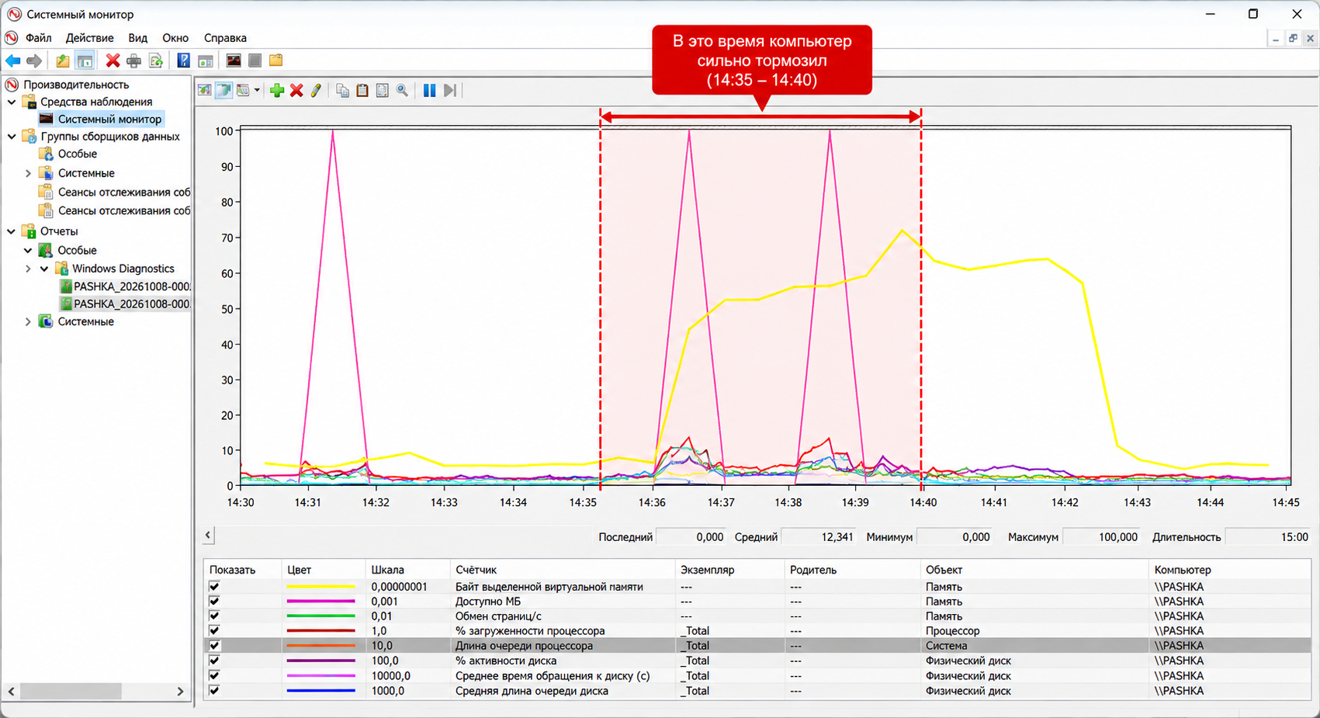
Task: Open help via the blue question-mark icon
Action: (x=183, y=61)
